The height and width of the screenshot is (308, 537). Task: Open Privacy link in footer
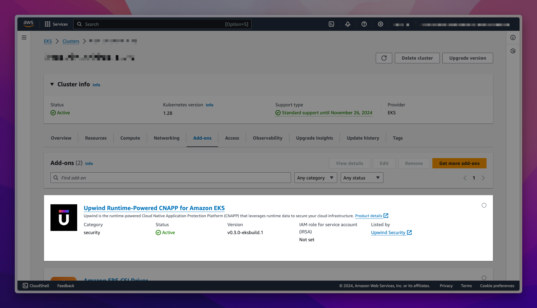click(x=446, y=286)
